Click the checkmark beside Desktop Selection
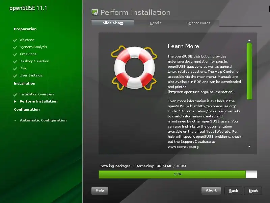This screenshot has height=203, width=270. pyautogui.click(x=15, y=61)
